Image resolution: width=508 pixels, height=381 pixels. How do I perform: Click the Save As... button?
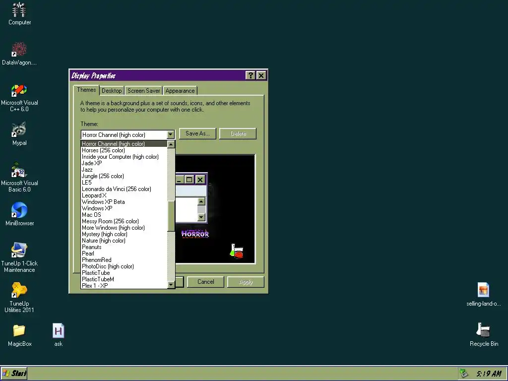197,133
